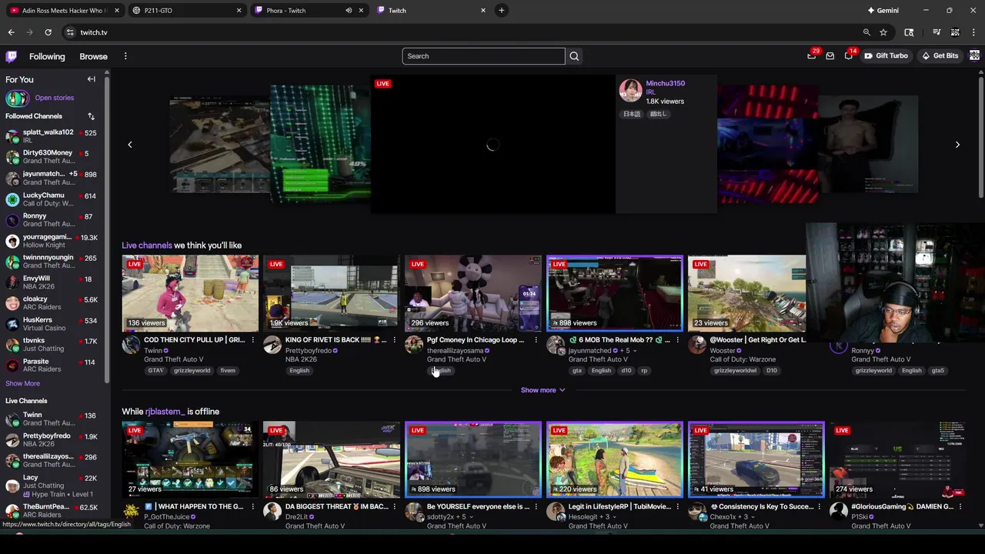Switch to Adin Ross YouTube tab

64,10
